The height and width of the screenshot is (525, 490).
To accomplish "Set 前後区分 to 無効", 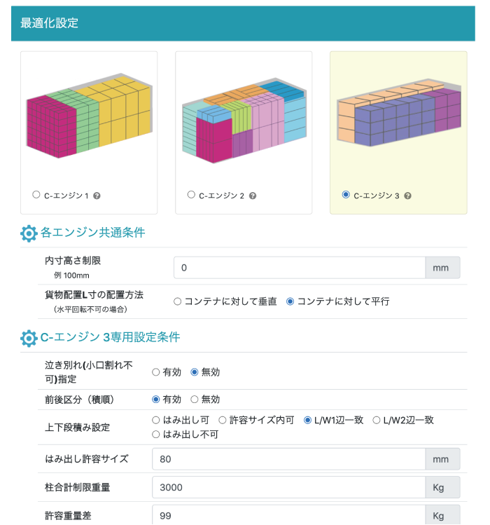I will point(195,400).
